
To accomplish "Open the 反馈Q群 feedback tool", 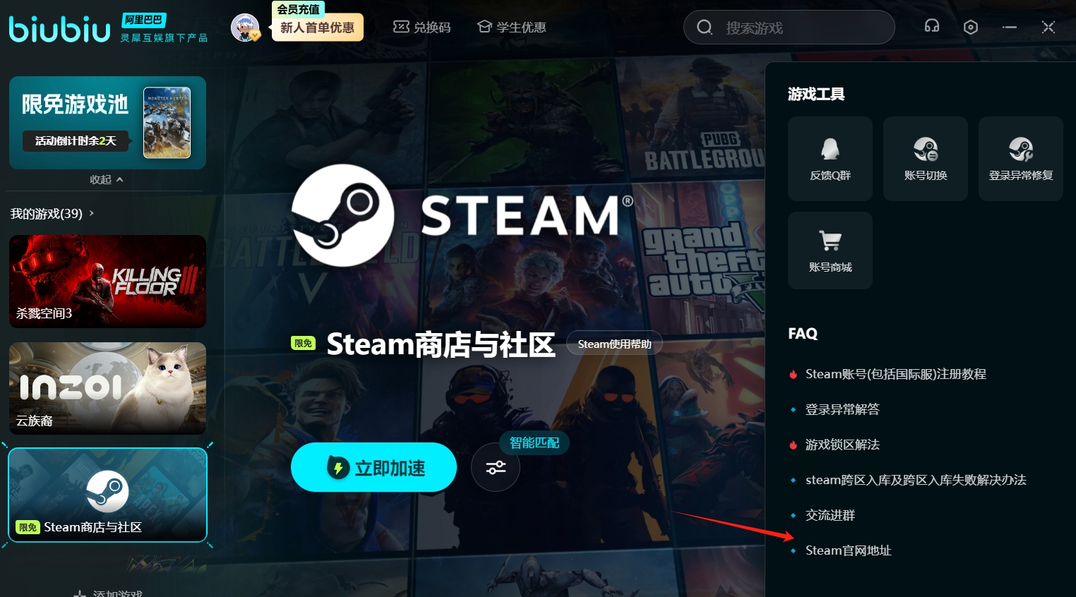I will (830, 159).
